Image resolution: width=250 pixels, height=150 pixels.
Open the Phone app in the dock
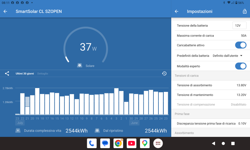click(92, 143)
